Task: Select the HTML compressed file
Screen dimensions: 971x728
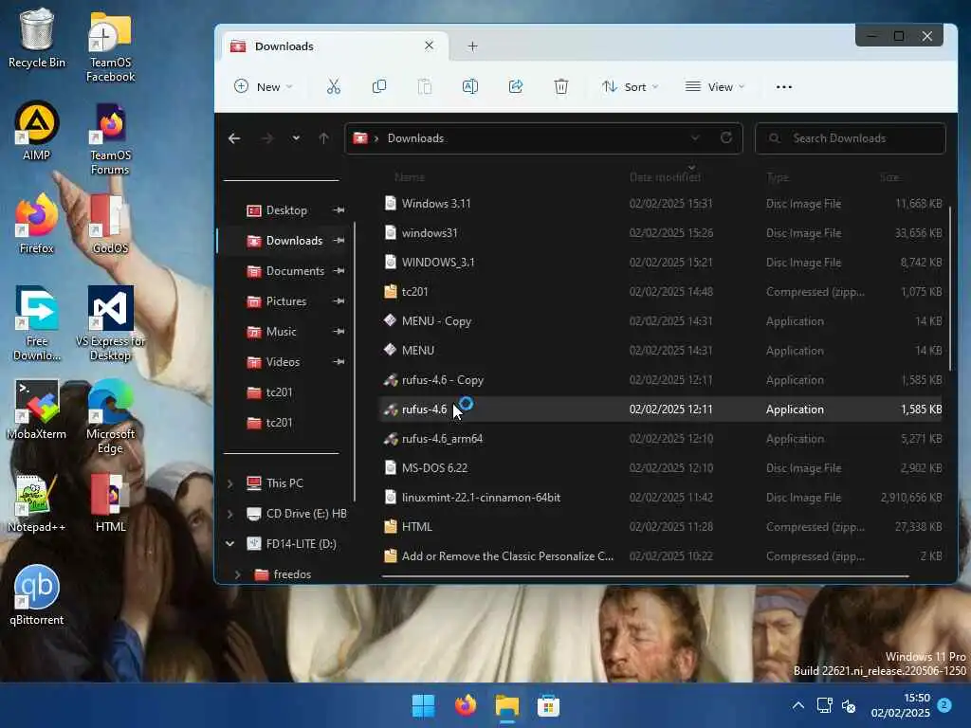Action: (661, 527)
